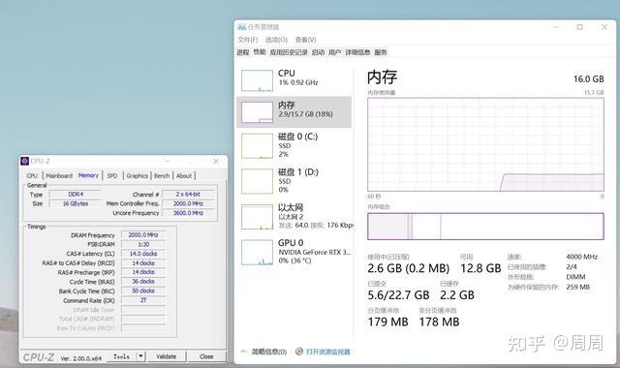Switch to Graphics tab in CPU-Z
Image resolution: width=620 pixels, height=368 pixels.
pyautogui.click(x=137, y=175)
